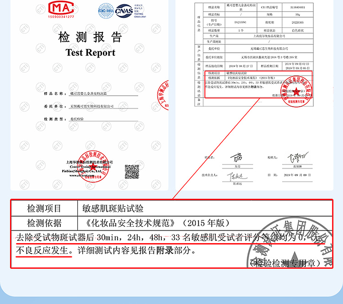
Task: Click the conclusion line starting 去除受试物斑试器后
Action: coord(168,238)
